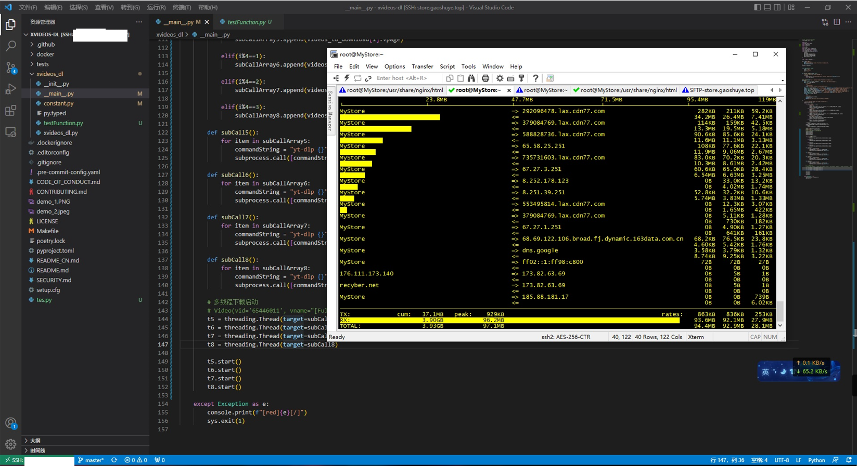857x466 pixels.
Task: Click the SecureCRT Help question mark icon
Action: coord(535,78)
